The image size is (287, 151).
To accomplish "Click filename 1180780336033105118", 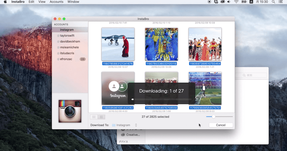I will click(x=161, y=64).
